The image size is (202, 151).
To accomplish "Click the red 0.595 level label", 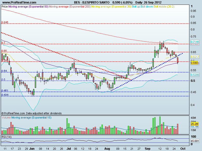I will [x=5, y=60].
